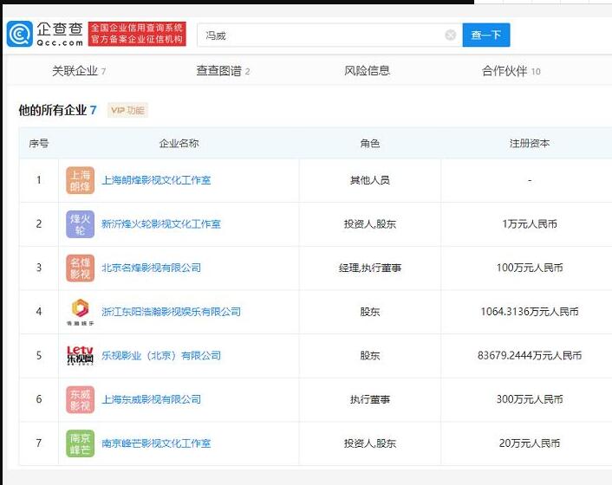Click the 100万元人民币 capital cell
Image resolution: width=612 pixels, height=485 pixels.
tap(530, 268)
